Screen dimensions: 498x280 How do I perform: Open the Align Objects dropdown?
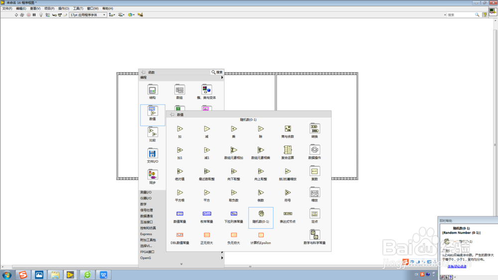click(x=112, y=15)
